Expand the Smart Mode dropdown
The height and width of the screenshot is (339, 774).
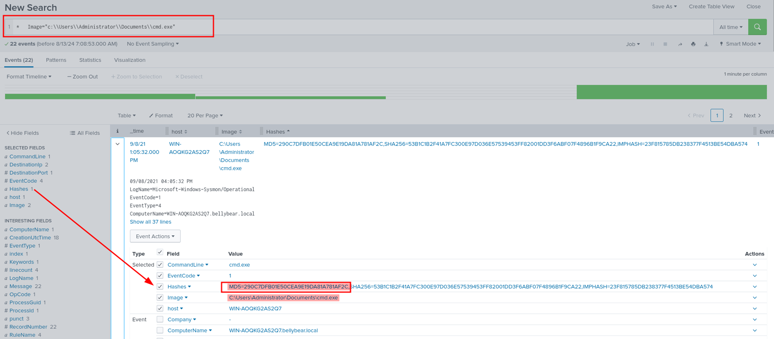click(x=740, y=44)
